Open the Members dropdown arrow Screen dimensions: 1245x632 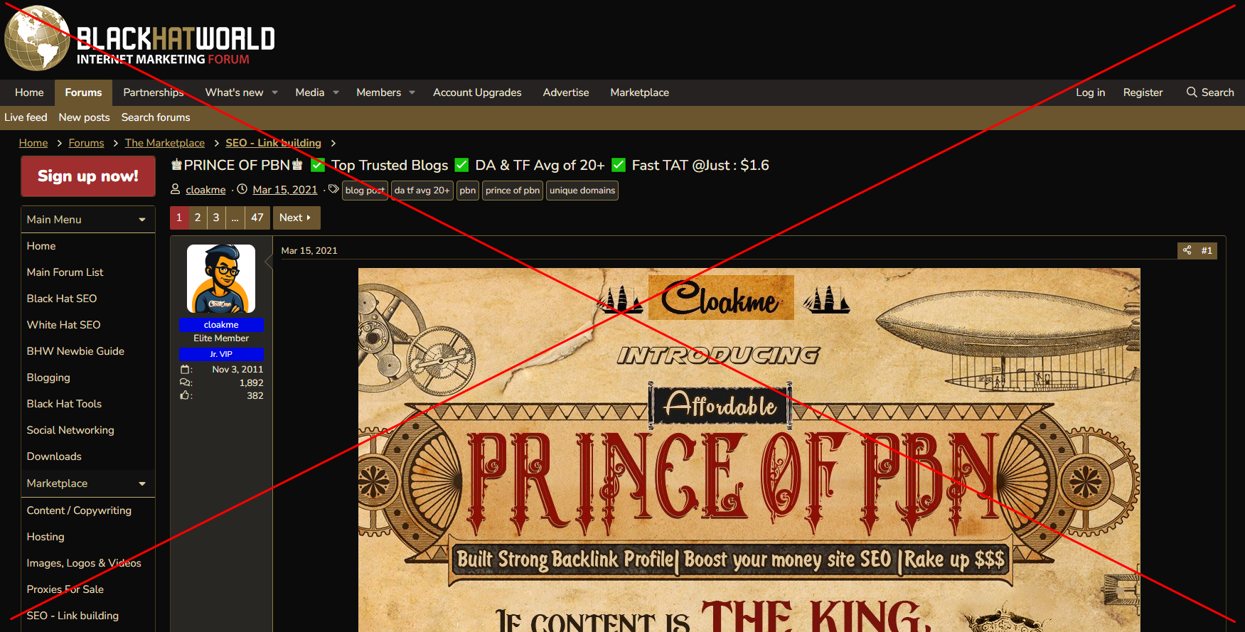pos(412,92)
